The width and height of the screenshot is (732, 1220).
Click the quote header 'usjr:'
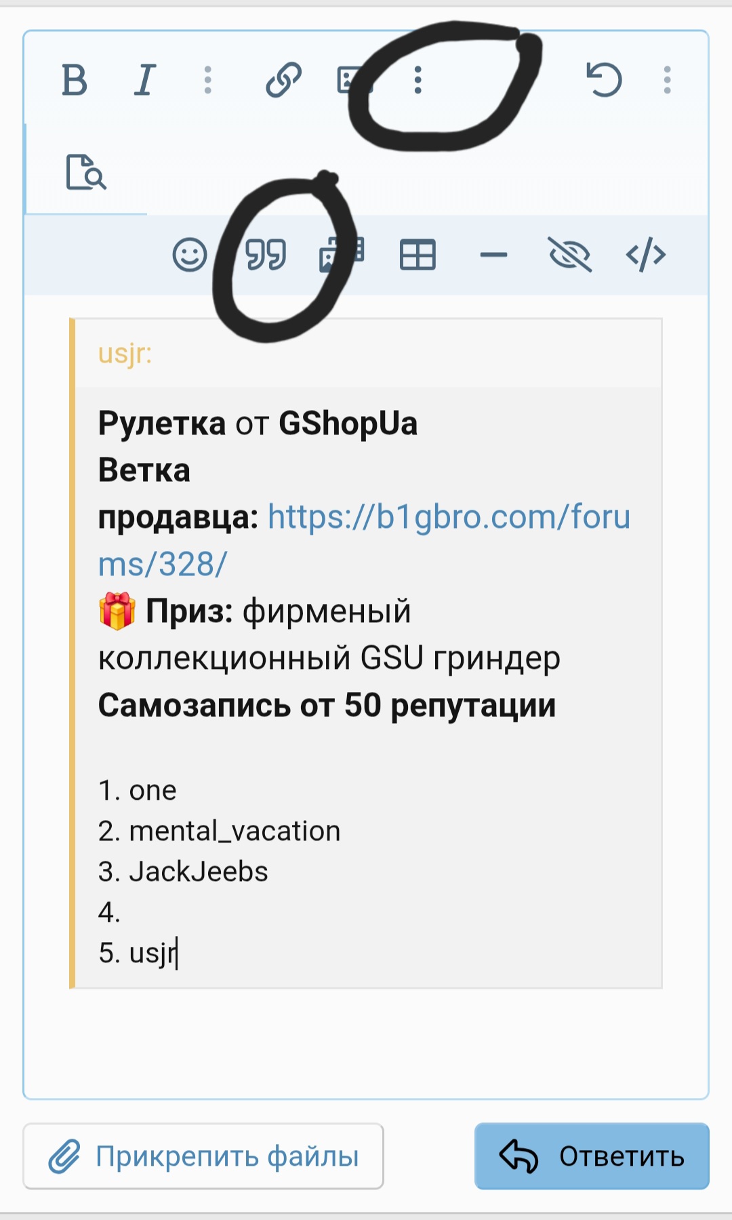point(125,353)
